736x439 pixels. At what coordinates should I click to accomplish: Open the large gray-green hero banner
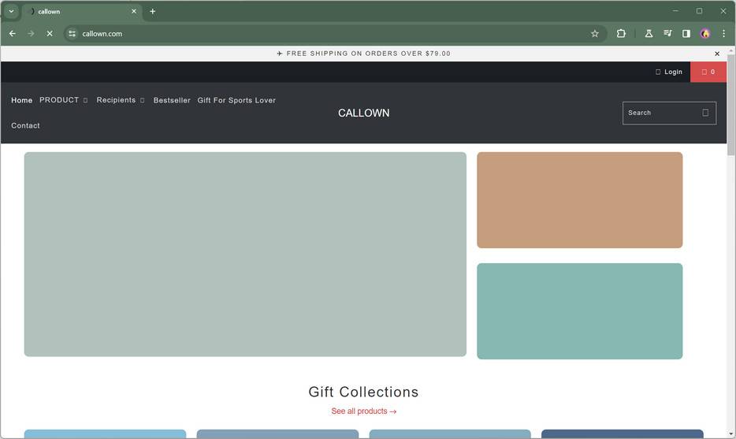point(245,254)
